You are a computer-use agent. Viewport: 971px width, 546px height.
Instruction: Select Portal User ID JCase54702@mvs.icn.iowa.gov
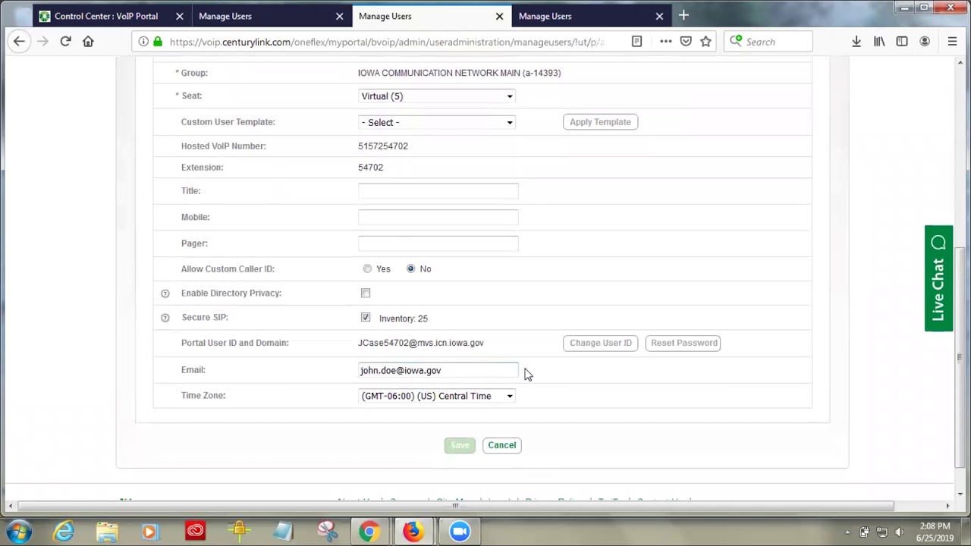[421, 343]
